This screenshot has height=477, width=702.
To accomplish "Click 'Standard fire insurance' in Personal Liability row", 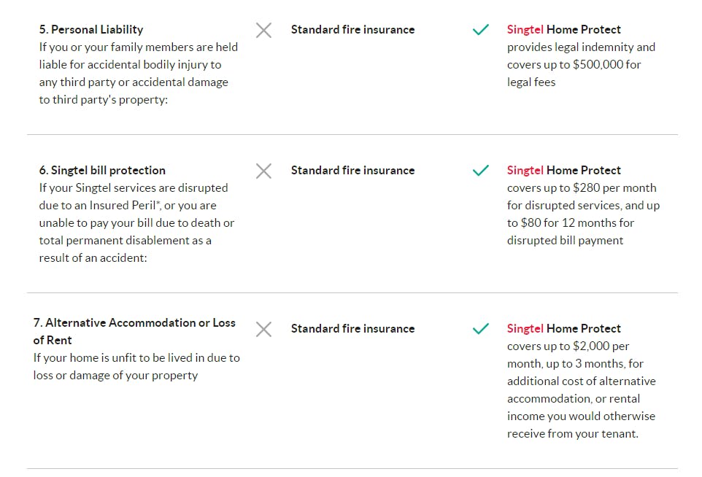I will [352, 29].
